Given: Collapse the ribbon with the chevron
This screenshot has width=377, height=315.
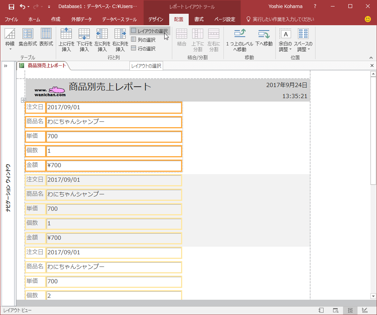Looking at the screenshot, I should click(371, 58).
